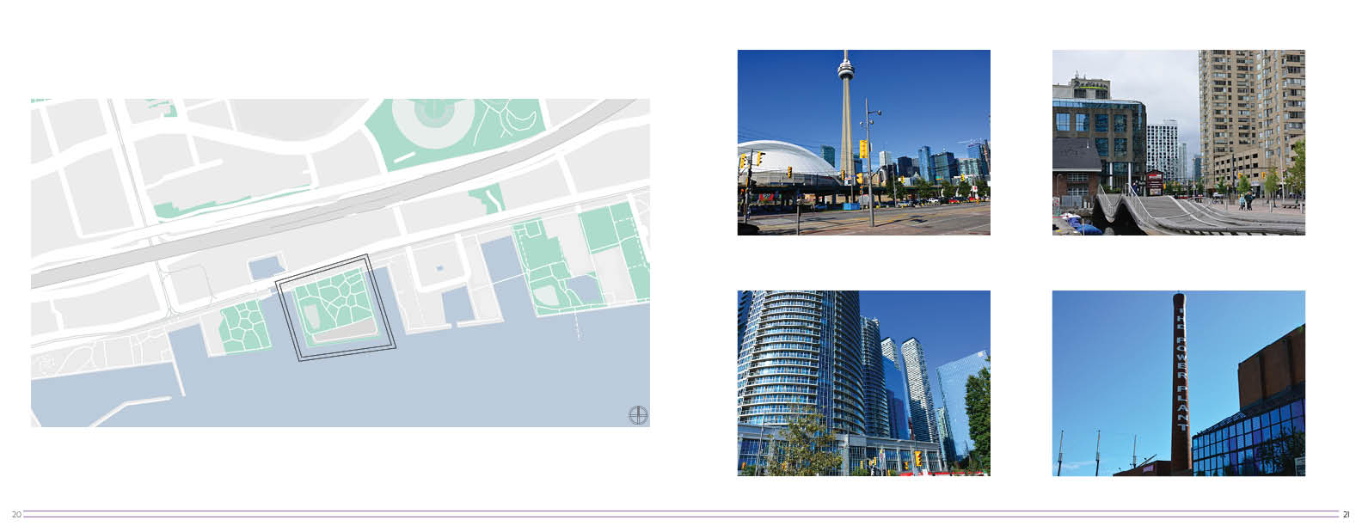The height and width of the screenshot is (526, 1362).
Task: Click the dashed pier line extending into water
Action: (578, 325)
